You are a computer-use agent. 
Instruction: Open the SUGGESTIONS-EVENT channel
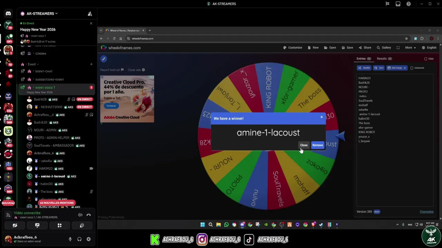click(x=49, y=80)
